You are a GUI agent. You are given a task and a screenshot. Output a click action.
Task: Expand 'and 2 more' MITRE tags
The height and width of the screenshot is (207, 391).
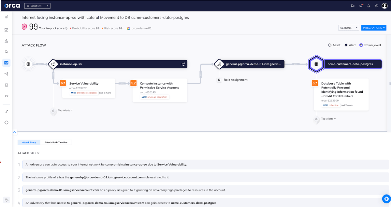click(x=347, y=105)
